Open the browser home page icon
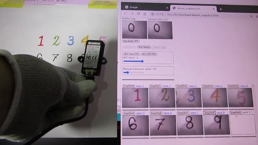 (x=145, y=14)
